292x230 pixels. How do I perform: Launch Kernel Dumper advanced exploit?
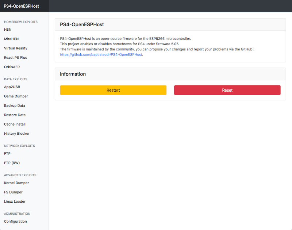tap(16, 183)
